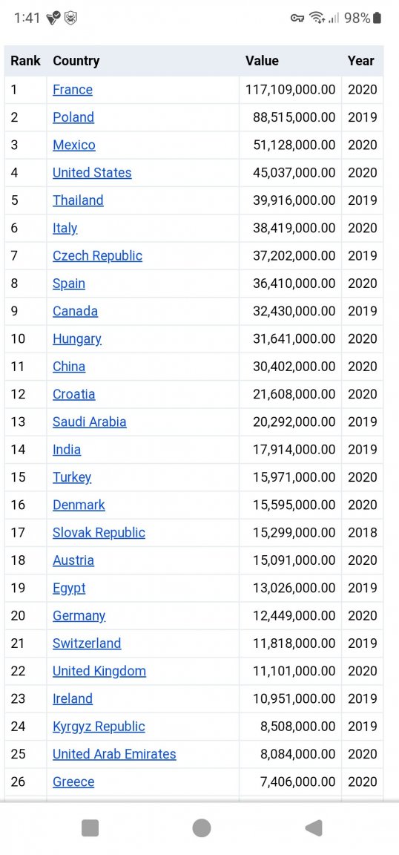Image resolution: width=399 pixels, height=855 pixels.
Task: Follow the Saudi Arabia link
Action: click(90, 422)
